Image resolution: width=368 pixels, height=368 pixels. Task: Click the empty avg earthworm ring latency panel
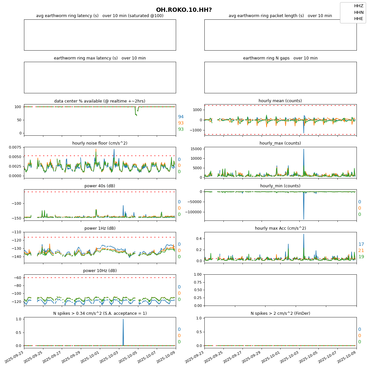point(100,35)
